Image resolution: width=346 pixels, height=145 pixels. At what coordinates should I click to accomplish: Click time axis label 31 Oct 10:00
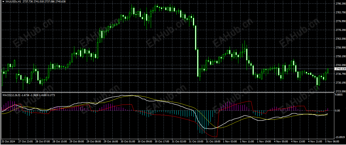tap(196, 141)
